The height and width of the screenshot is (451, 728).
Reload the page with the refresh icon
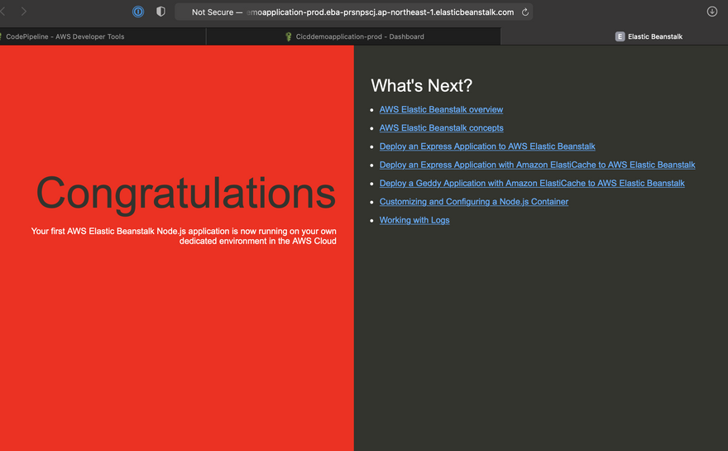524,12
